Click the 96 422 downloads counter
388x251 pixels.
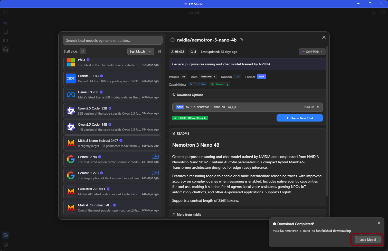178,52
